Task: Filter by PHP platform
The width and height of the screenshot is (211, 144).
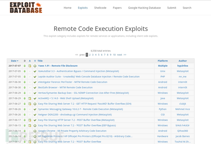Action: pyautogui.click(x=163, y=77)
